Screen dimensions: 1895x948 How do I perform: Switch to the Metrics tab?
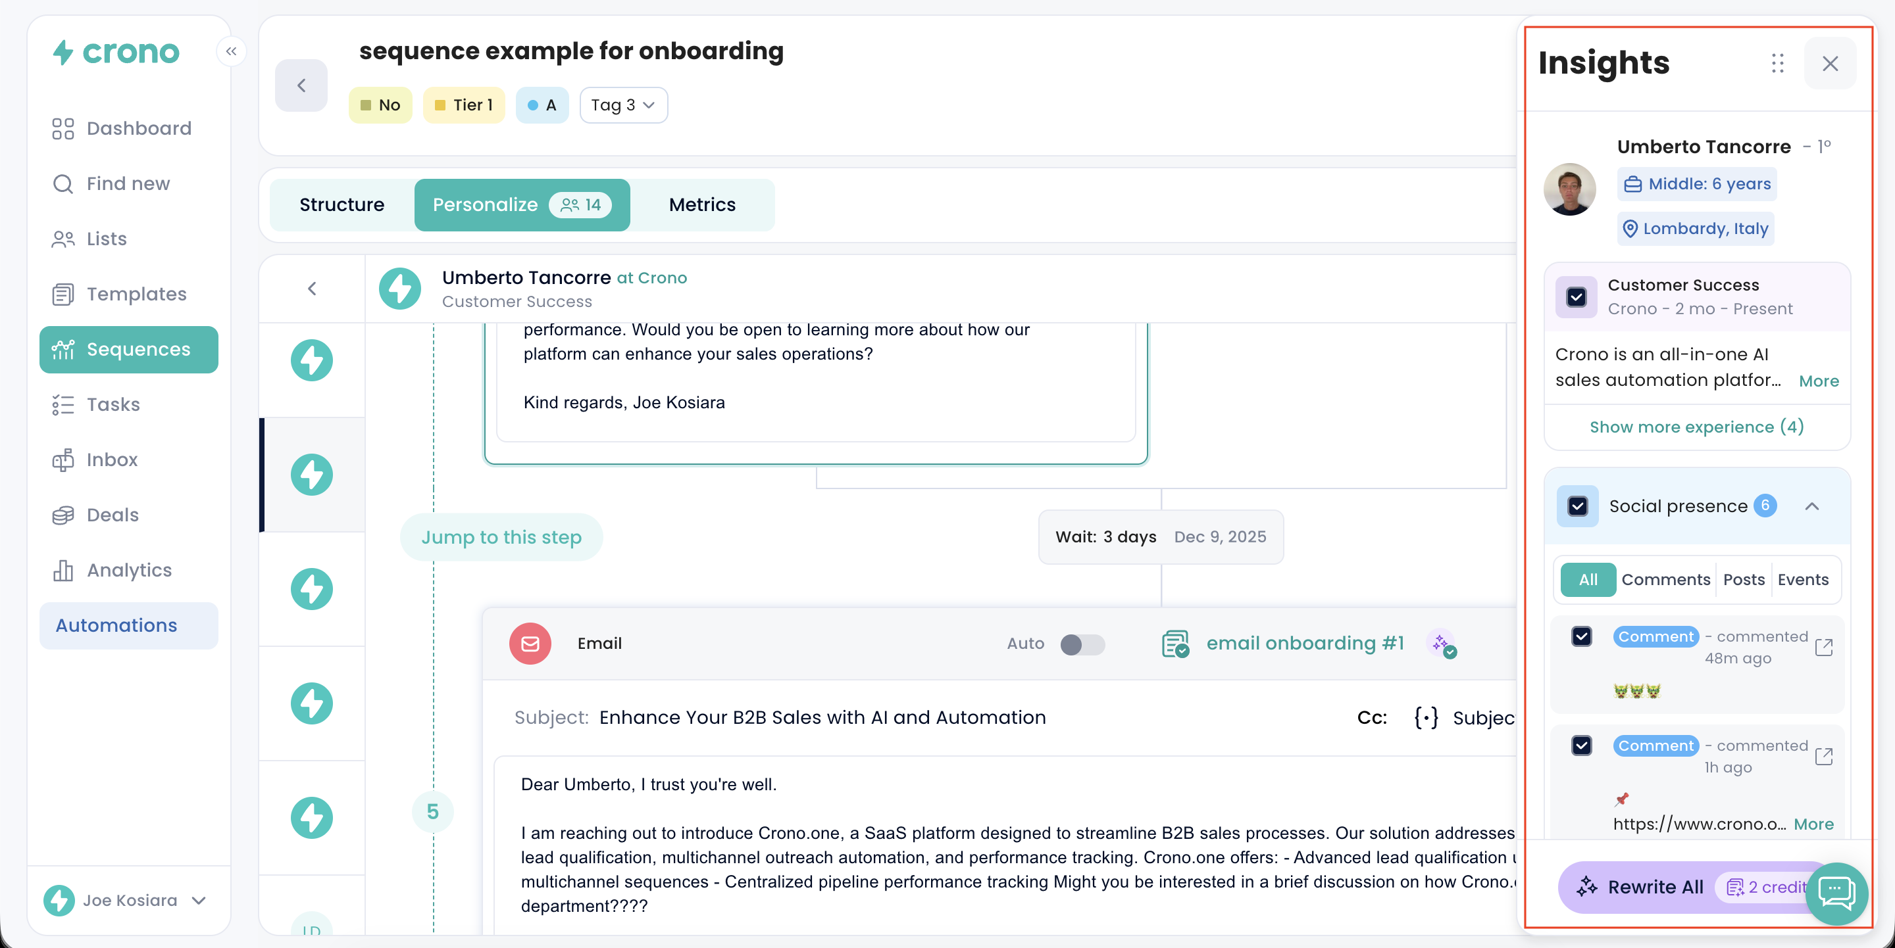tap(702, 204)
